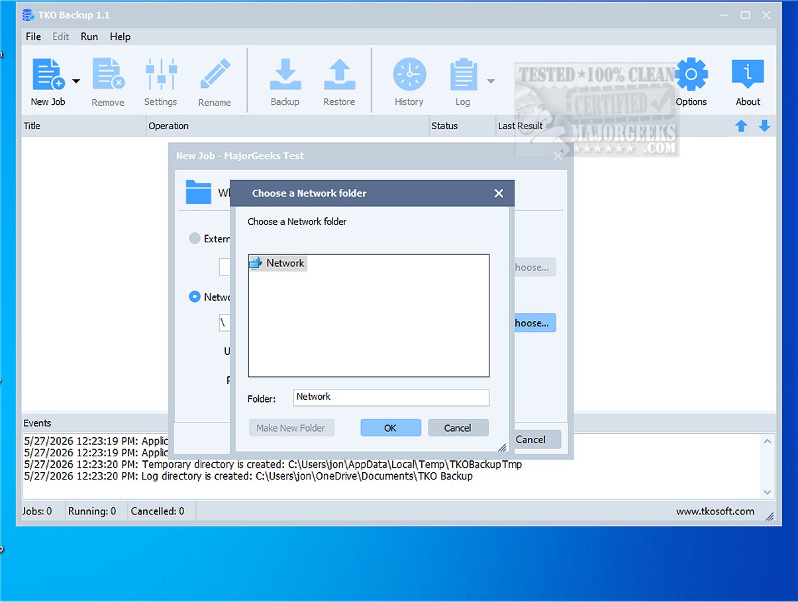Click the Operation column header
Viewport: 798px width, 602px height.
pyautogui.click(x=287, y=126)
